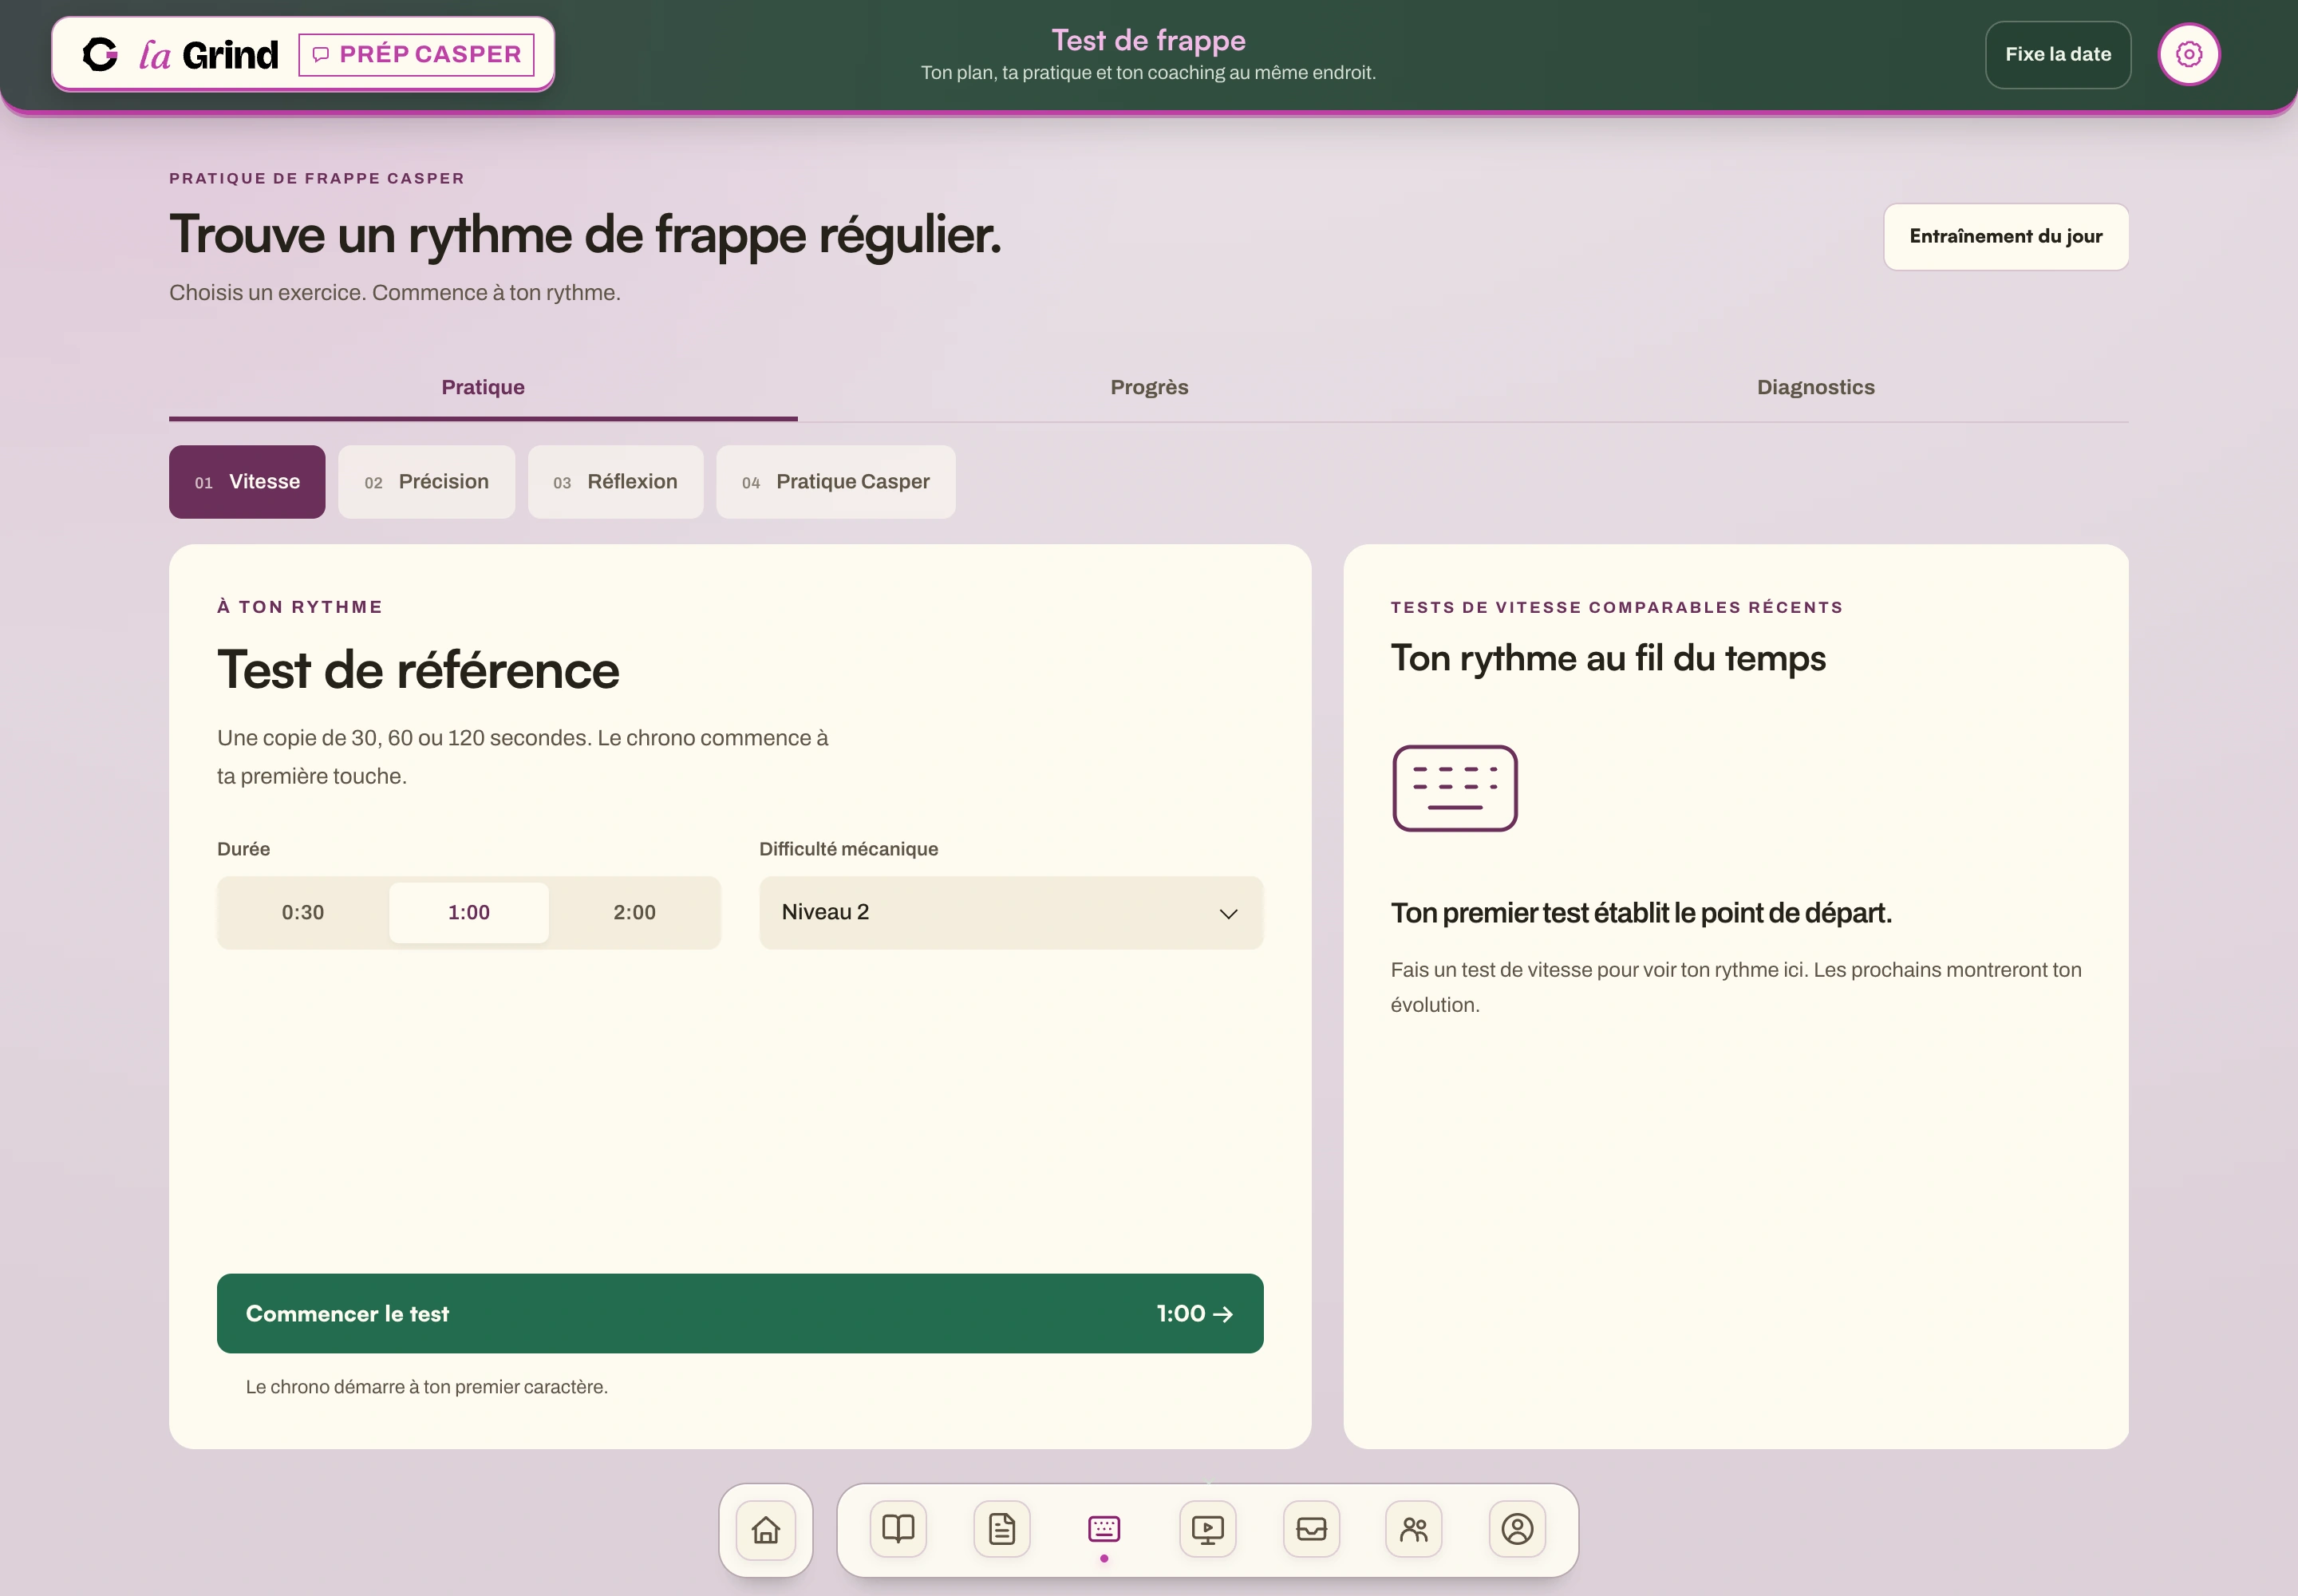Select the 03 Réflexion exercise
This screenshot has height=1596, width=2298.
(x=615, y=482)
